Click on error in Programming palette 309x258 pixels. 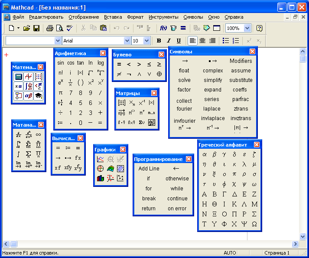(177, 209)
